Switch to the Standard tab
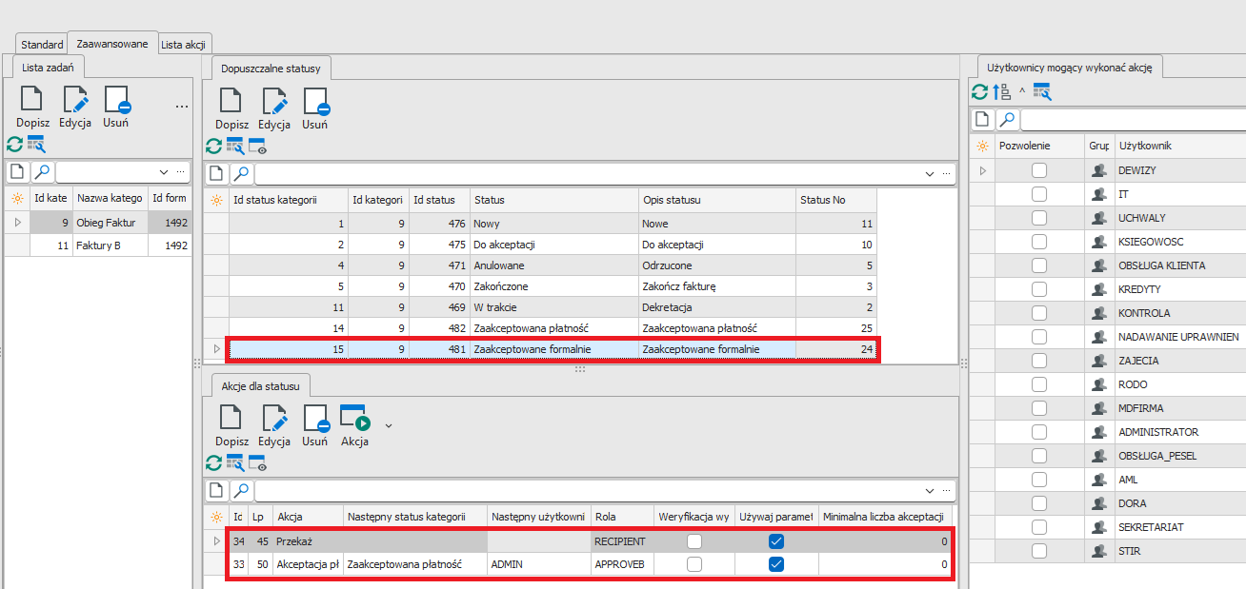1246x589 pixels. click(42, 45)
